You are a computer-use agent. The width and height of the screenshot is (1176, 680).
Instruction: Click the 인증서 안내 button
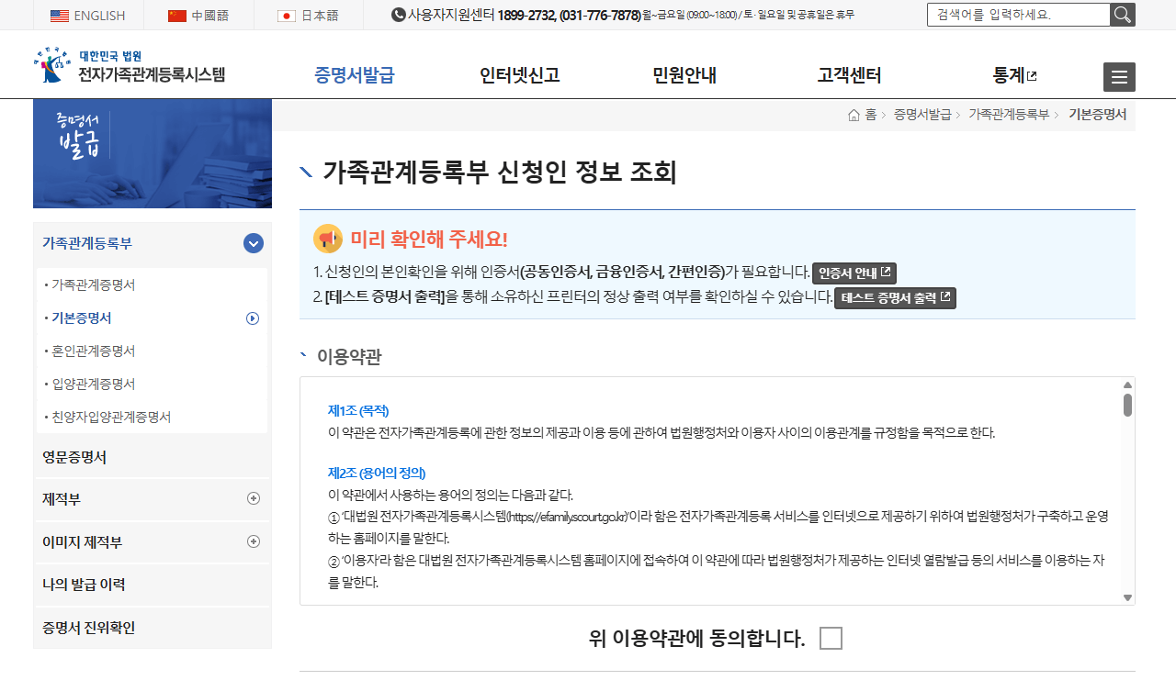854,273
